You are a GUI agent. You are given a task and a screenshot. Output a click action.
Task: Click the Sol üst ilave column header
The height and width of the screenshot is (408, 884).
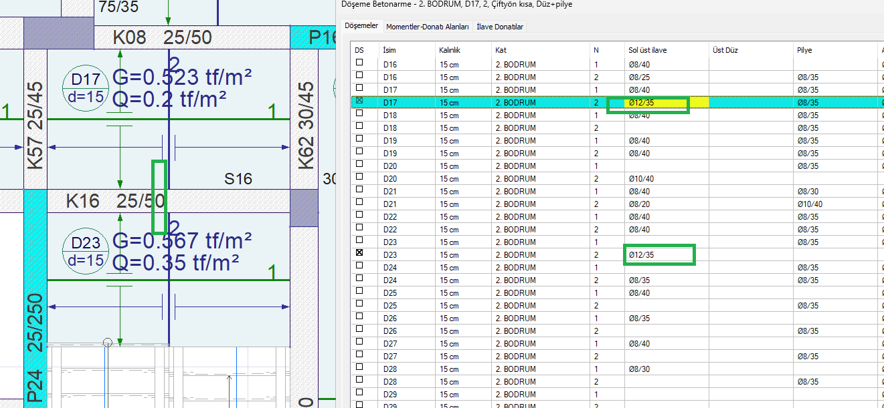(647, 50)
